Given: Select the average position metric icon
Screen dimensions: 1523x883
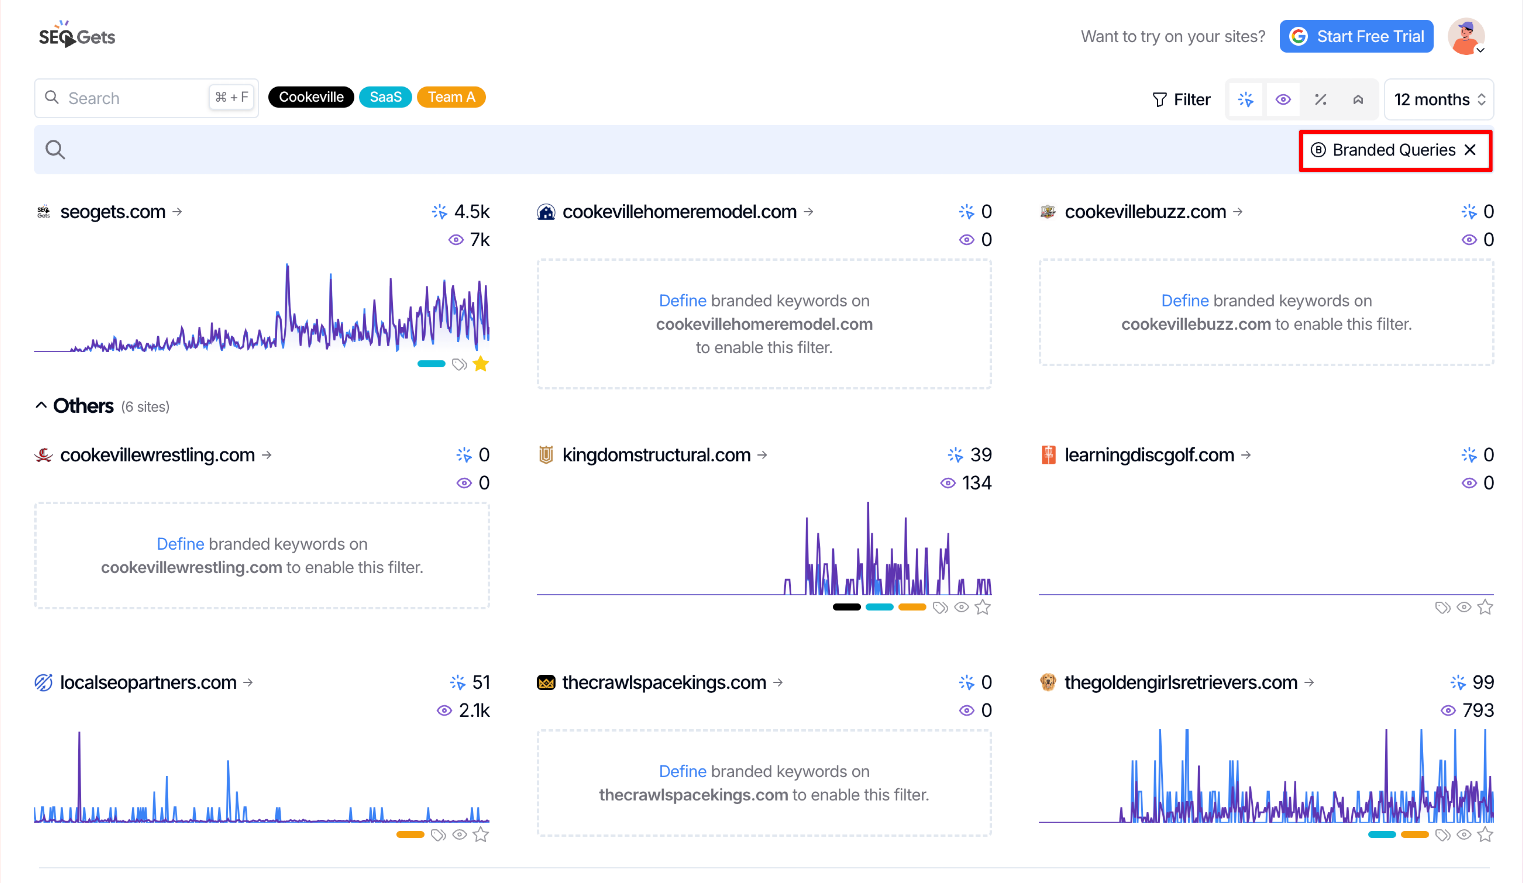Looking at the screenshot, I should [1358, 99].
